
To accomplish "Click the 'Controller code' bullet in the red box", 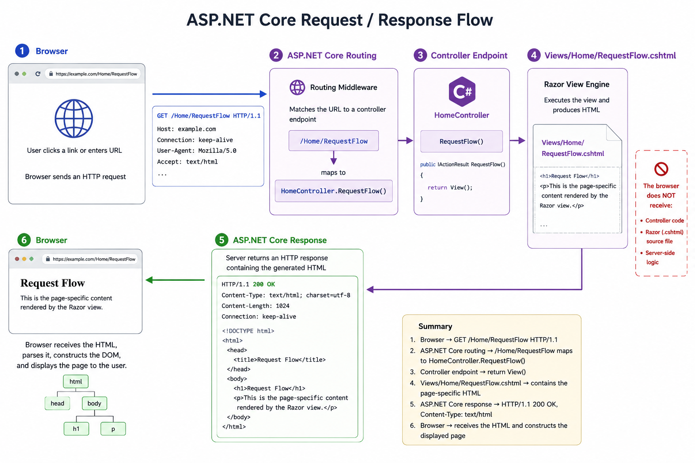I will [665, 221].
